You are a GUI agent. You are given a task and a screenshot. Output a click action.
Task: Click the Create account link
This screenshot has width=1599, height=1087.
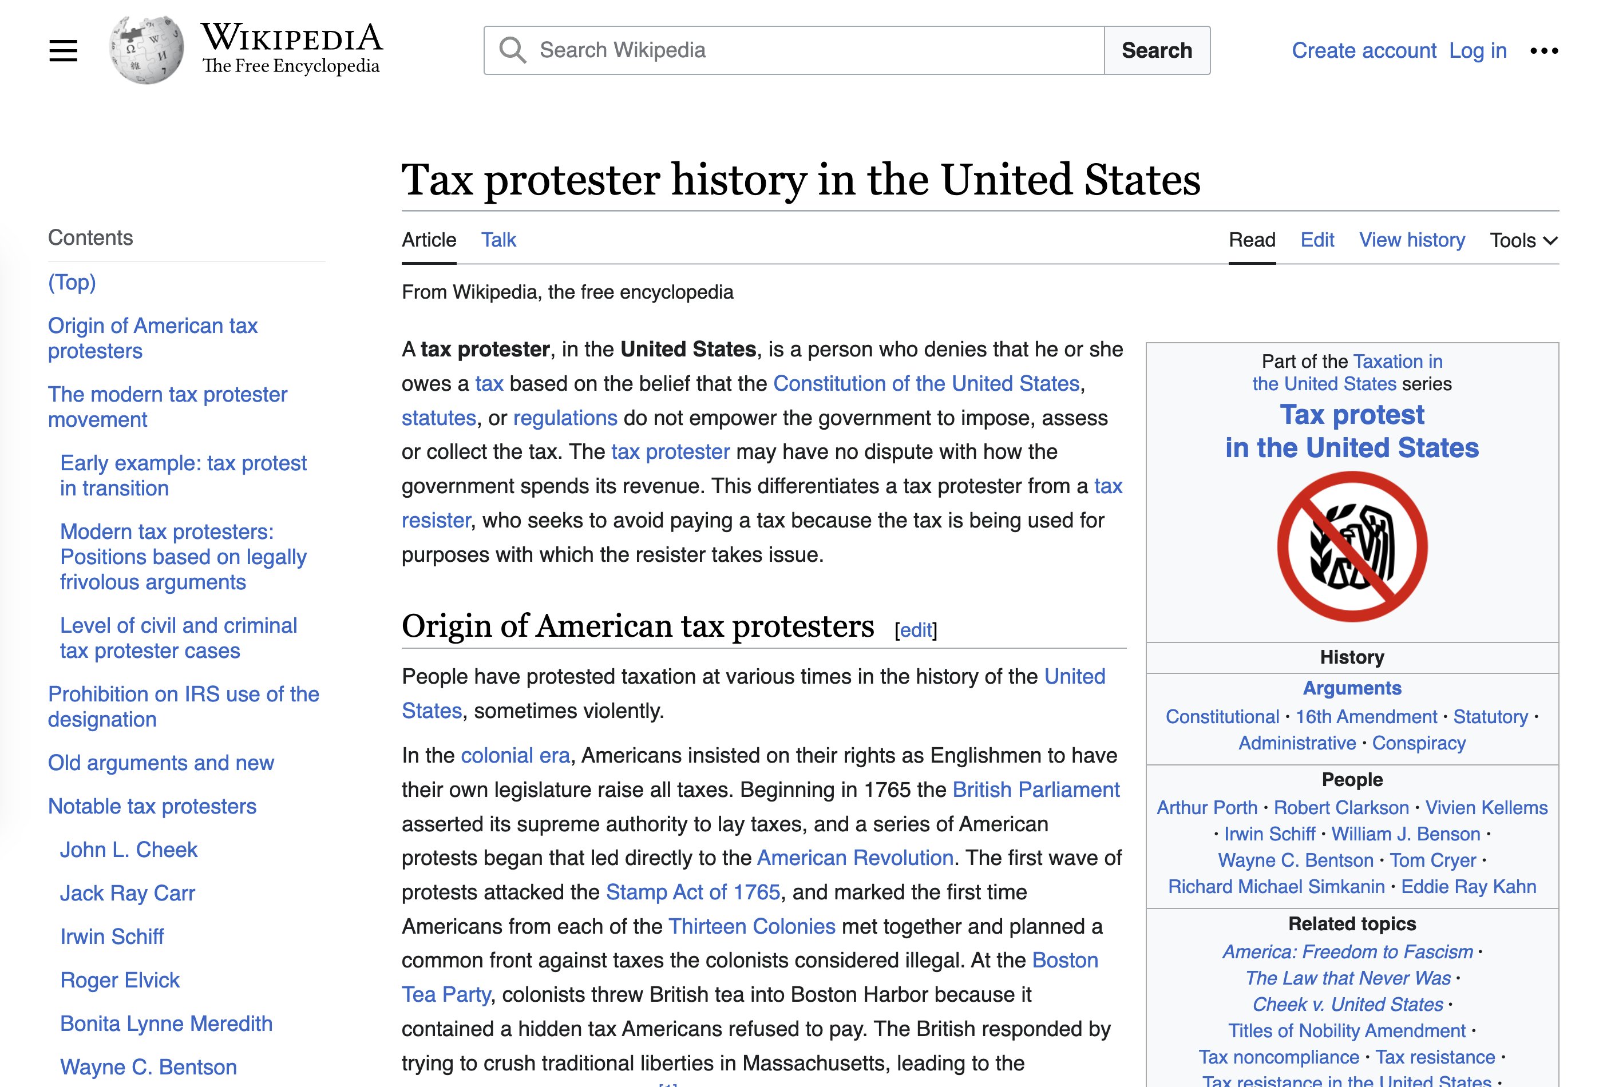point(1364,50)
